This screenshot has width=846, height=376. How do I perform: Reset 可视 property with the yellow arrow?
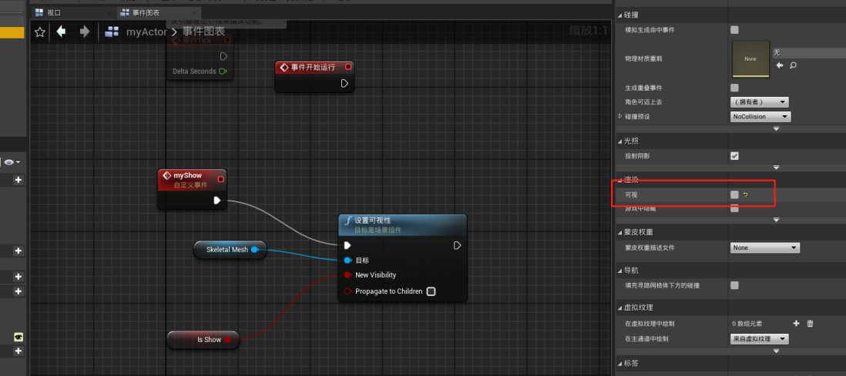[746, 195]
